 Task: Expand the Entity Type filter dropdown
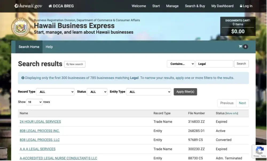[x=148, y=92]
